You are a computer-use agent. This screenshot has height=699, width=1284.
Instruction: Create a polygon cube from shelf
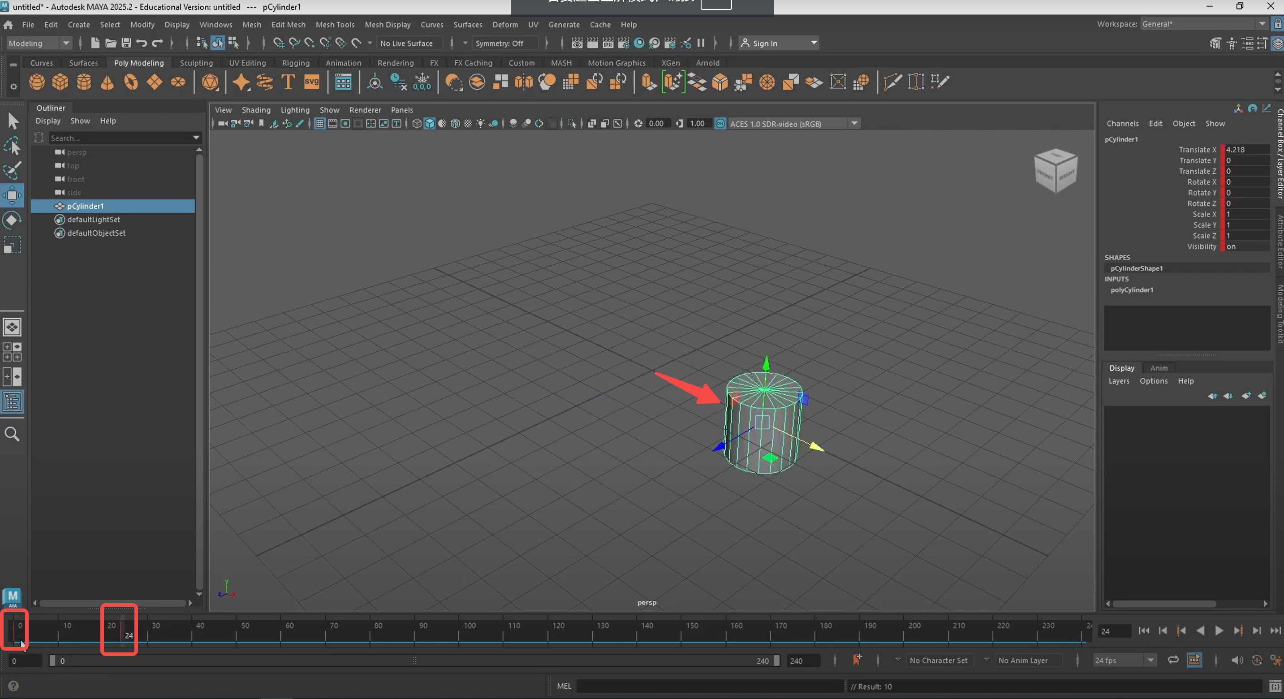tap(60, 82)
